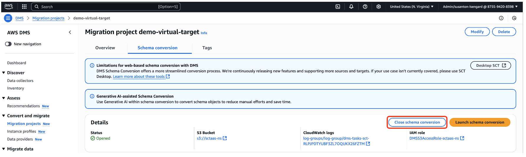Open the Admin account dropdown

tap(480, 6)
